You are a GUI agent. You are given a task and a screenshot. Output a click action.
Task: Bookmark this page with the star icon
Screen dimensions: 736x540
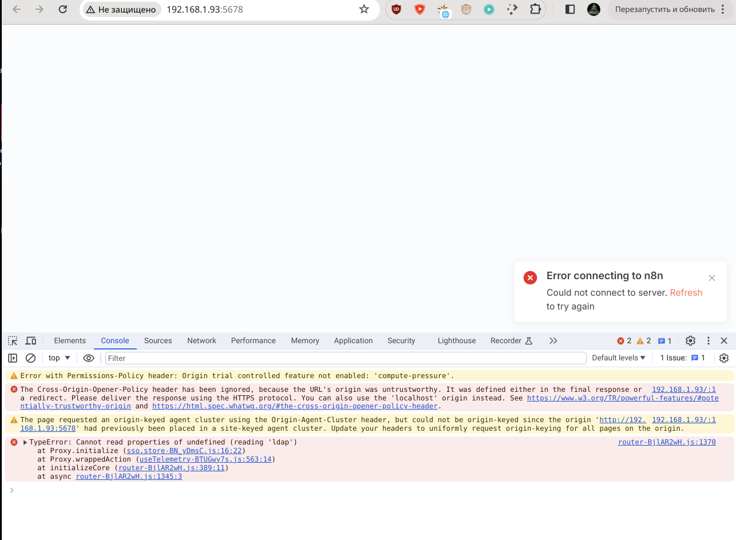pos(364,9)
